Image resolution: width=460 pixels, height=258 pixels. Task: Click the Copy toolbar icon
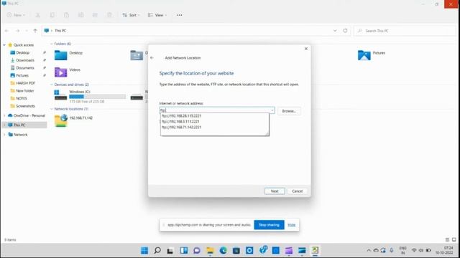tap(52, 15)
